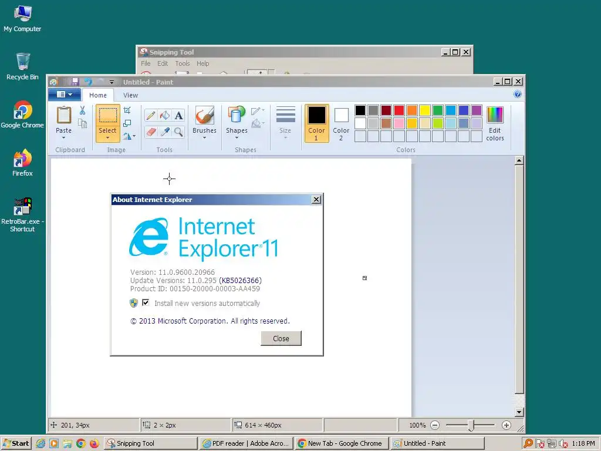Click the zoom out minus button
Image resolution: width=601 pixels, height=451 pixels.
(x=435, y=425)
